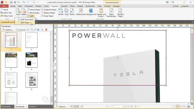Go to last page in the status bar
Screen dimensions: 194x109
[132, 106]
